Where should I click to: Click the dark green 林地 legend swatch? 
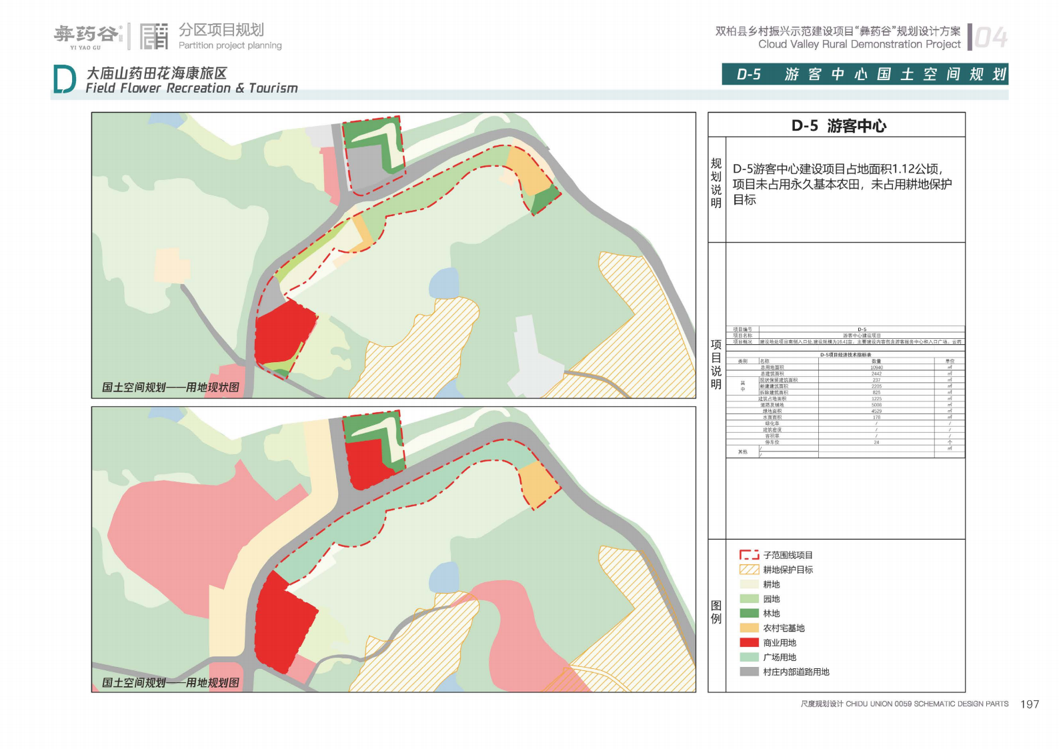749,613
